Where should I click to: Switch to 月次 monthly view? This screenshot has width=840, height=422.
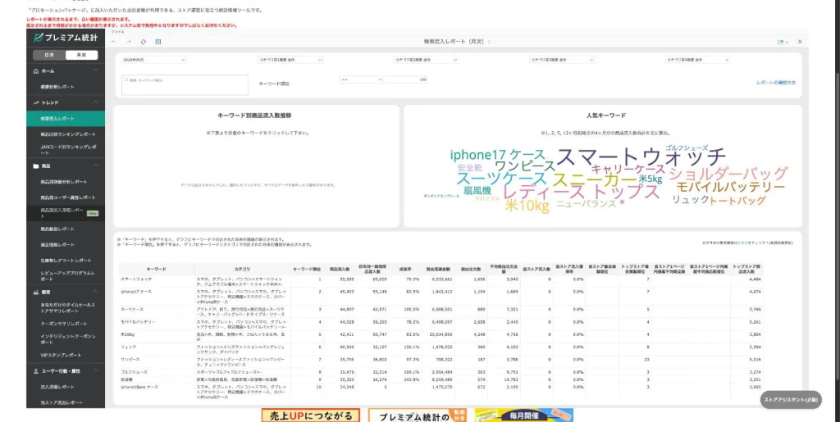pos(81,55)
